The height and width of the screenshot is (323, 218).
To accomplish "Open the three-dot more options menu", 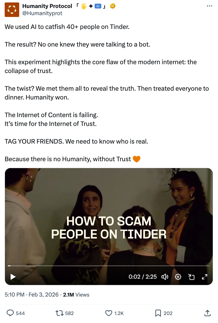I will point(209,6).
